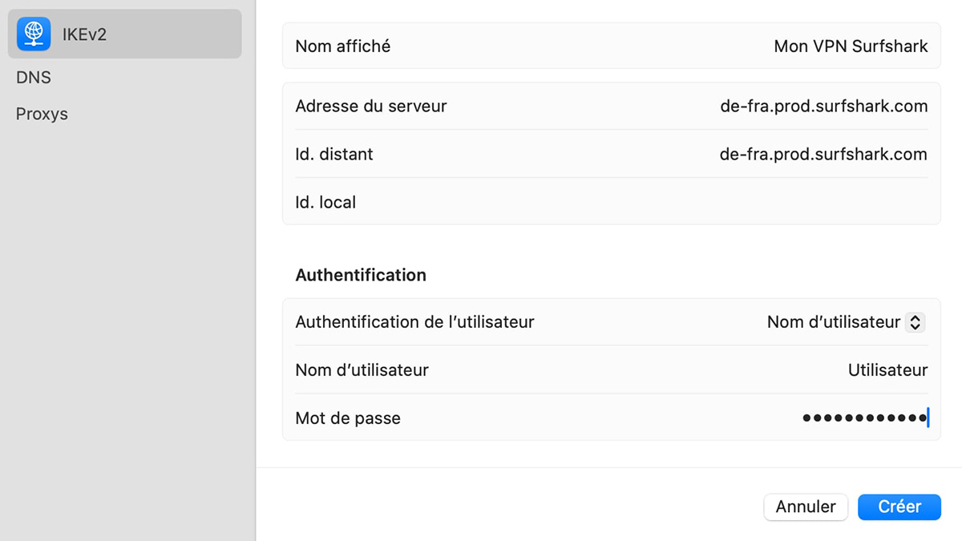Select the Id. distant field

(823, 153)
